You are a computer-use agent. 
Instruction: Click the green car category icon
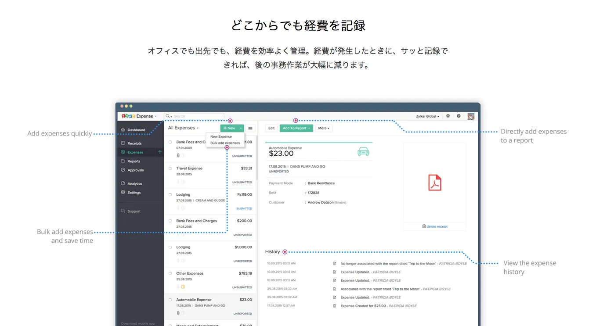[363, 152]
